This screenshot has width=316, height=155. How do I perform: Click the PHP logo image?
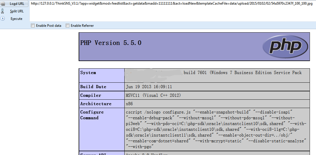click(285, 47)
